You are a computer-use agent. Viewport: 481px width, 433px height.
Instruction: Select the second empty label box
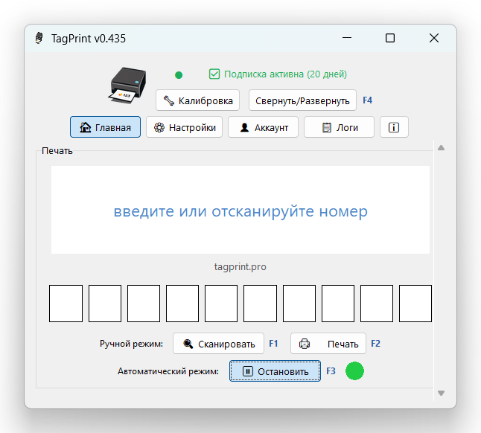(x=104, y=304)
